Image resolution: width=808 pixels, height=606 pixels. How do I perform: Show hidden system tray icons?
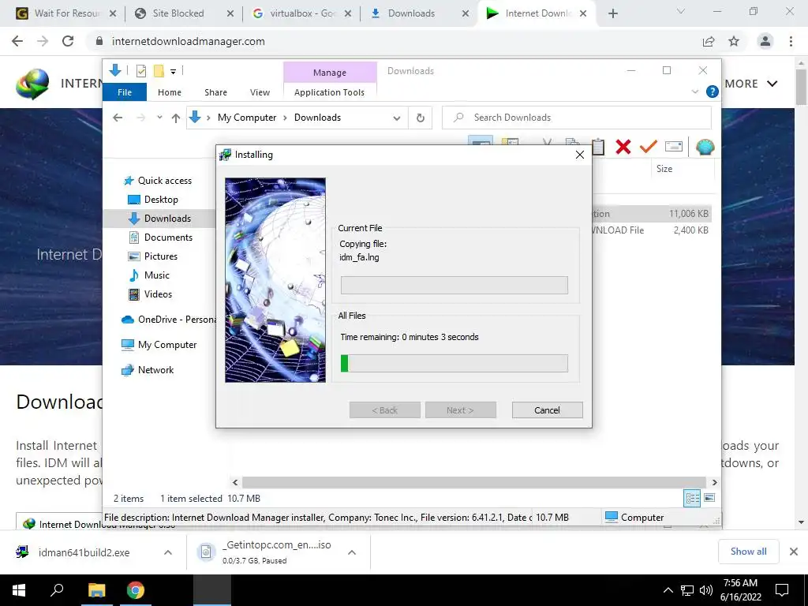click(668, 590)
